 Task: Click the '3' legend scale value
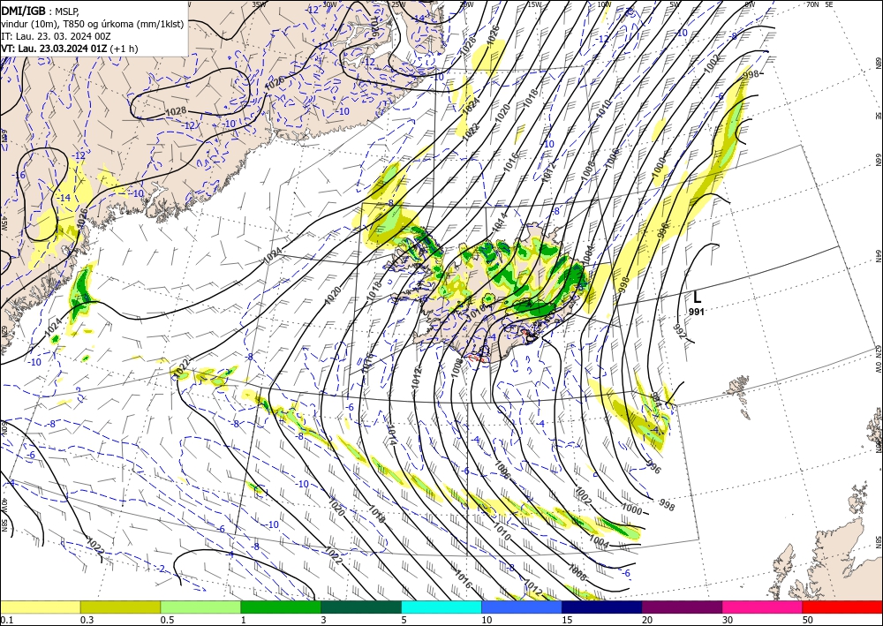pos(324,620)
